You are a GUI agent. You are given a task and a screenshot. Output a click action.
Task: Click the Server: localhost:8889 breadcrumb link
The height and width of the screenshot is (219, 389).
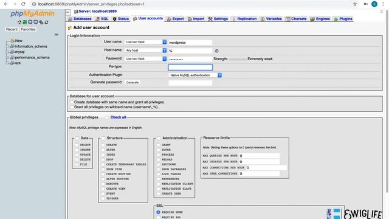(x=98, y=11)
